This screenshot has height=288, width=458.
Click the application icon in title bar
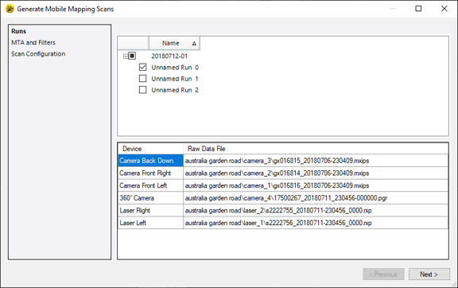(10, 9)
